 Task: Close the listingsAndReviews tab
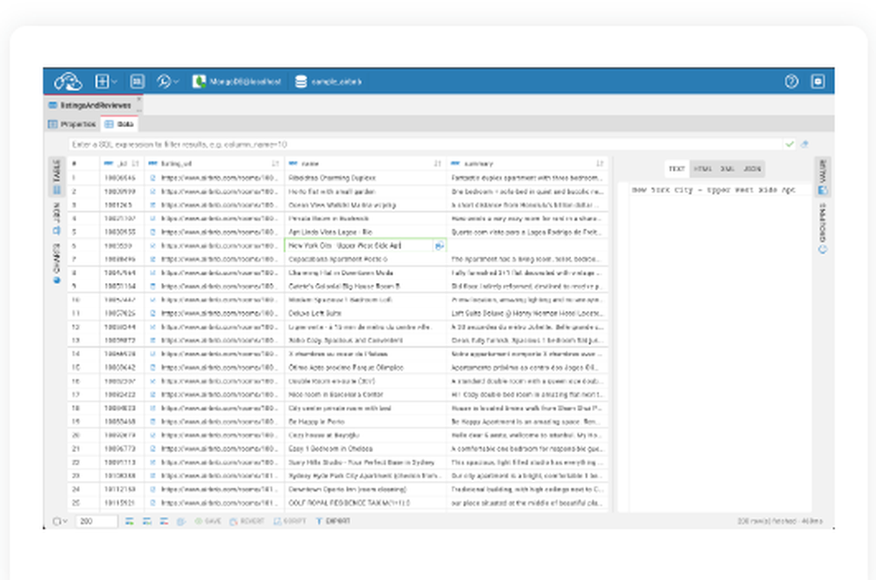coord(139,100)
